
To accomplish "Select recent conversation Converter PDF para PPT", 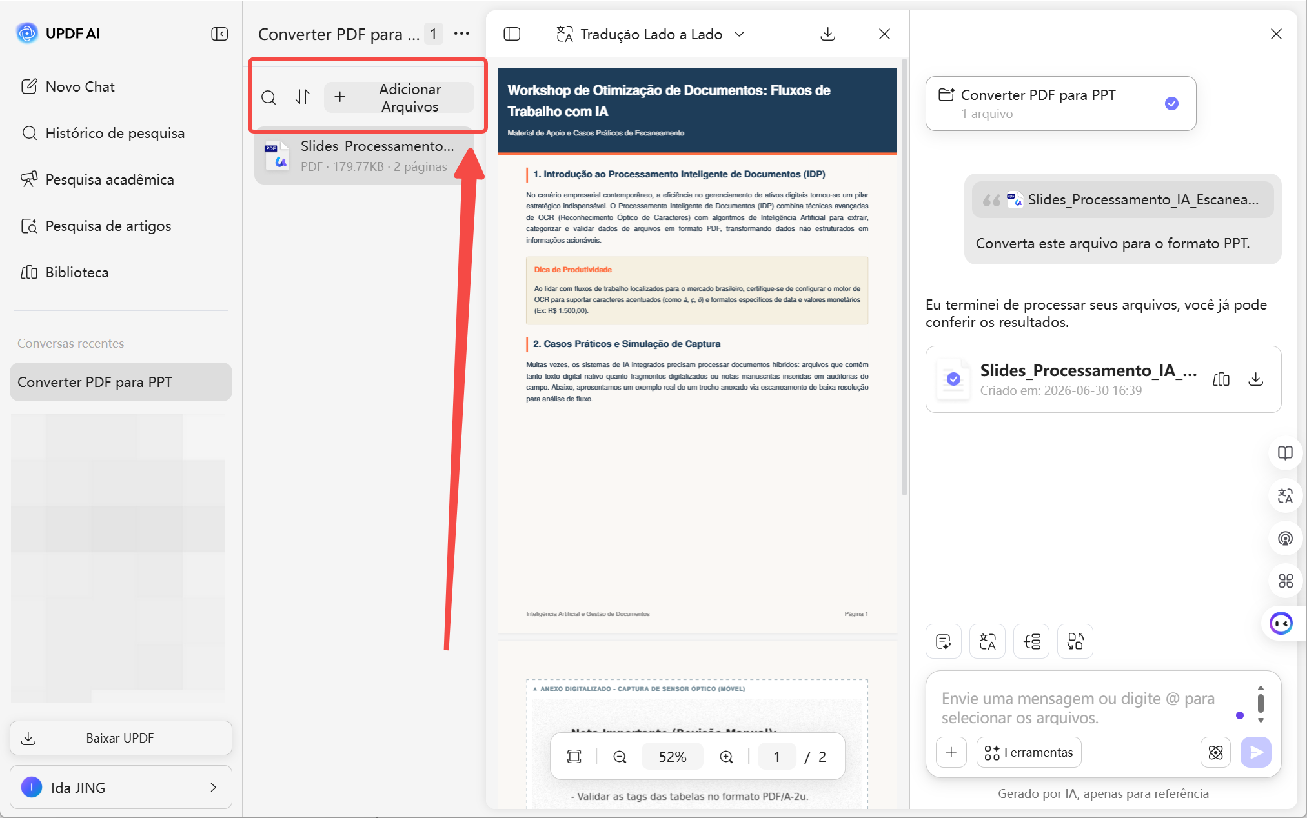I will pos(121,382).
